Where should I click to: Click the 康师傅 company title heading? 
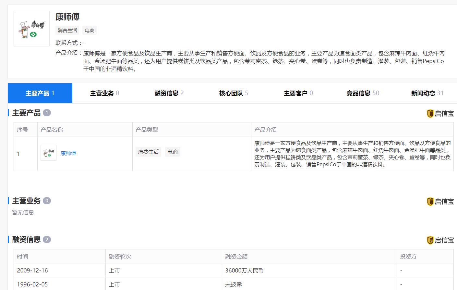67,17
